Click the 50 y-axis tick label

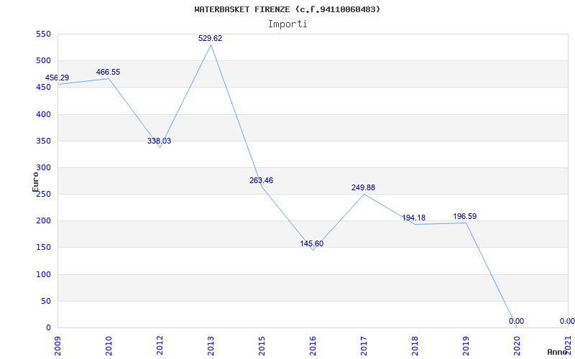coord(45,301)
